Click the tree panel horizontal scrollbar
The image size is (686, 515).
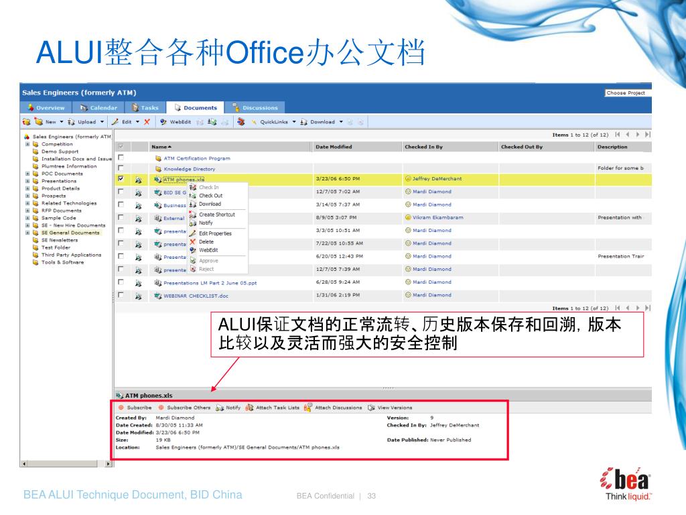[x=66, y=463]
